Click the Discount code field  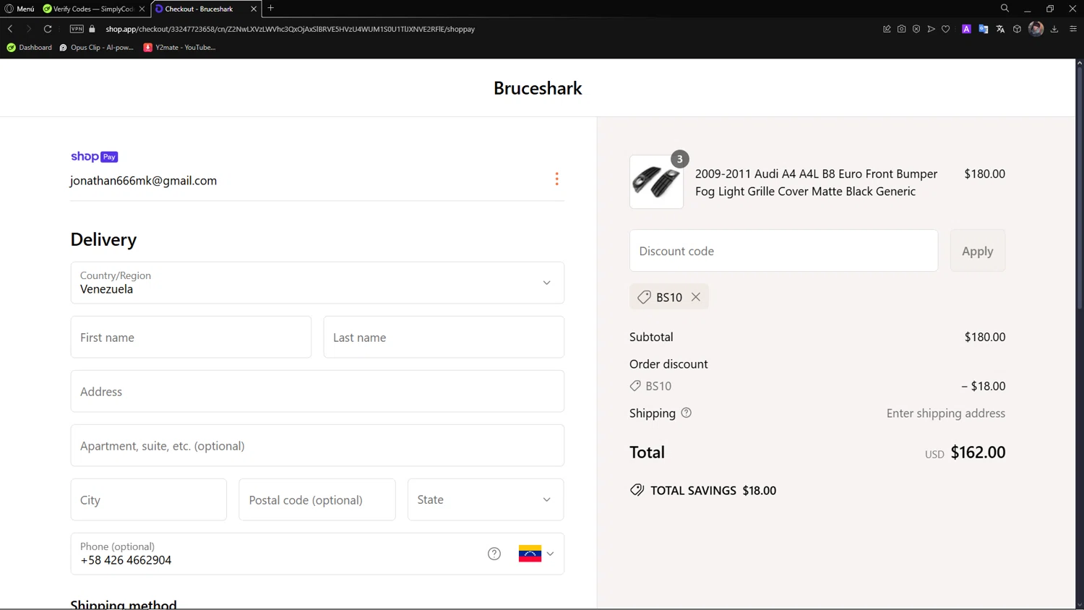[x=784, y=251]
